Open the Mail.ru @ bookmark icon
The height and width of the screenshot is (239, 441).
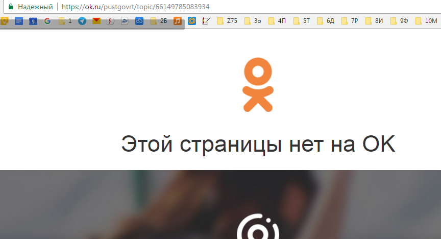(x=192, y=21)
